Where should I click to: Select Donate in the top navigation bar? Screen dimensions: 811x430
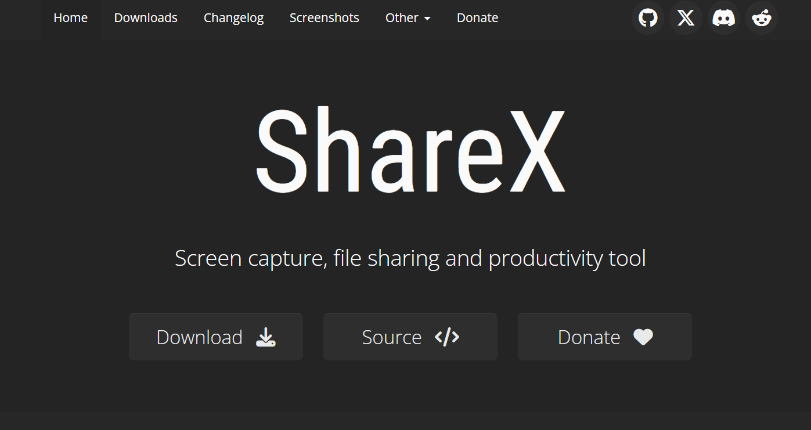477,18
